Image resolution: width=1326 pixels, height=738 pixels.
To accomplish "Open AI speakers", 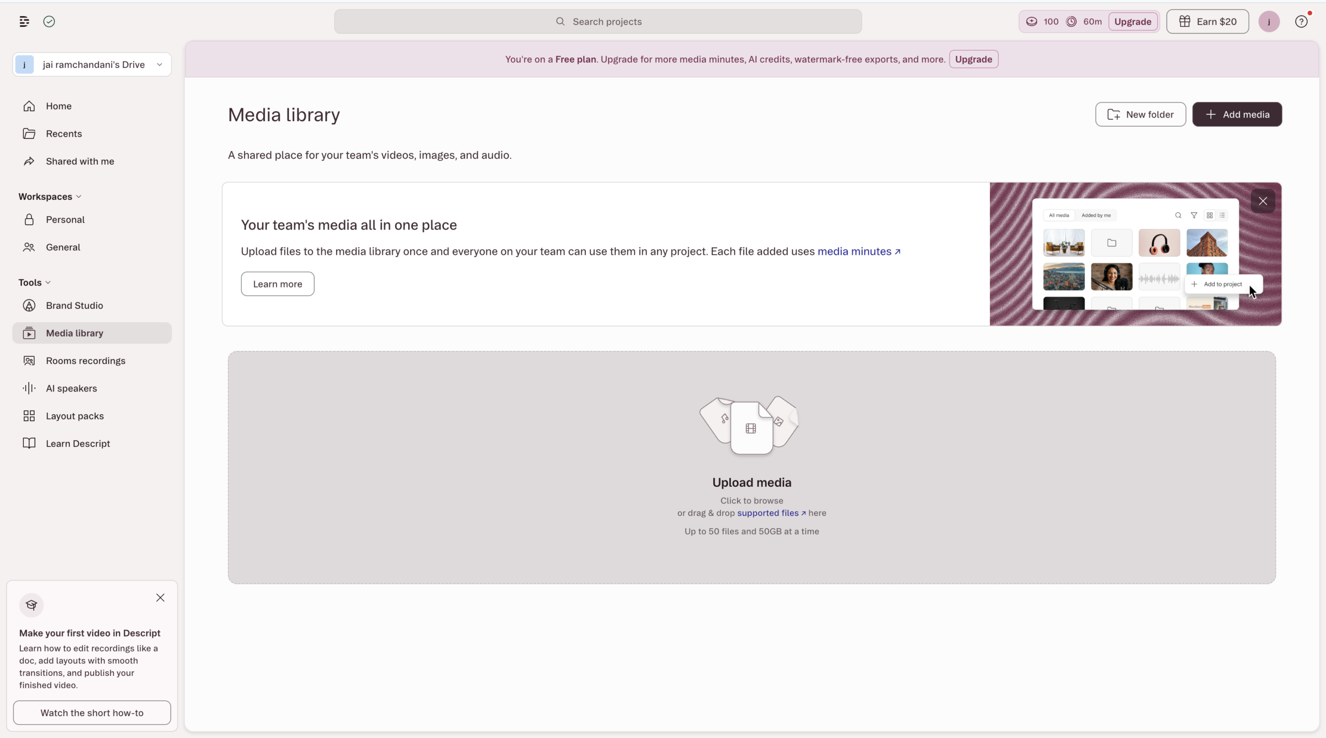I will click(x=92, y=388).
